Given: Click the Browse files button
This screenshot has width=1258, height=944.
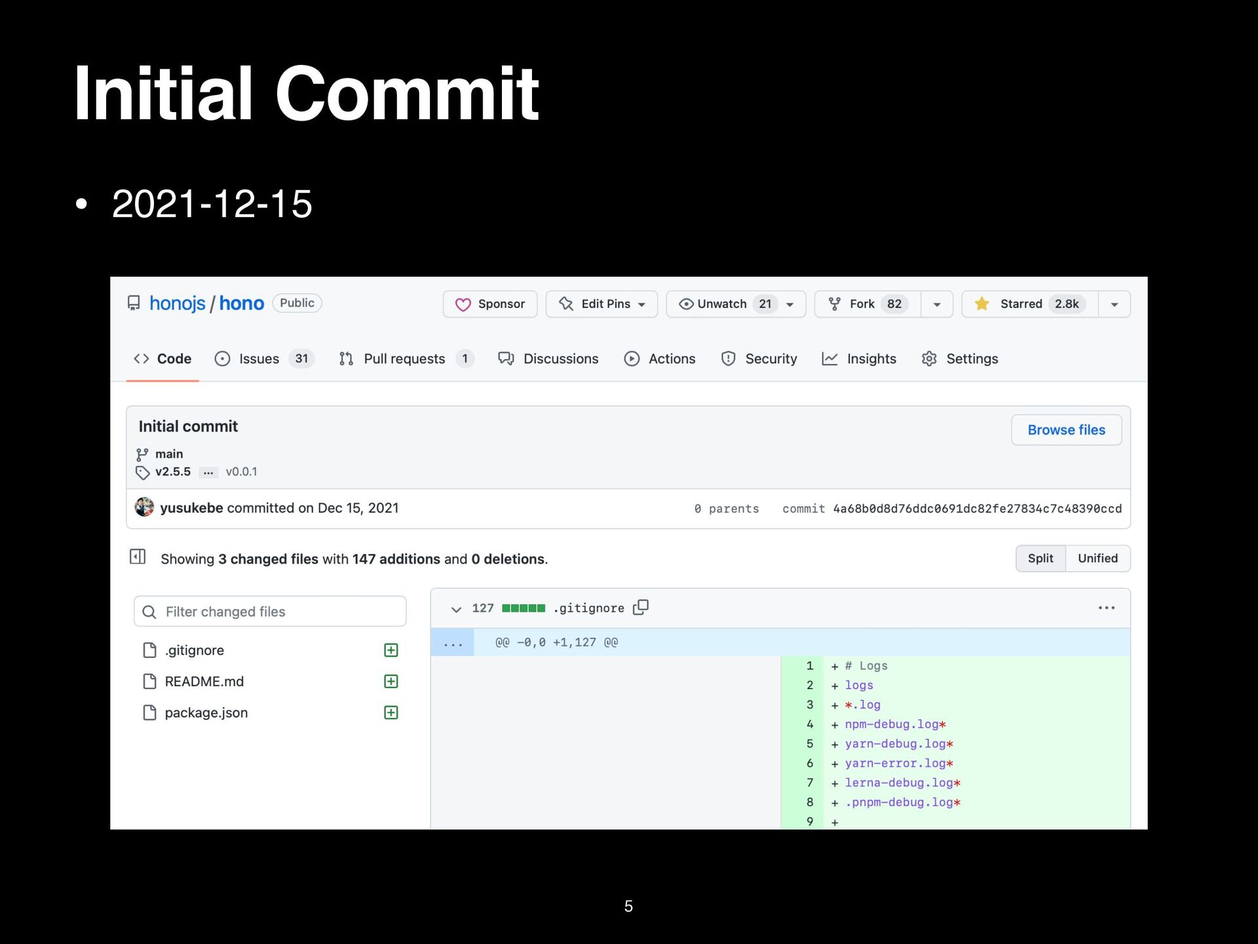Looking at the screenshot, I should coord(1066,430).
